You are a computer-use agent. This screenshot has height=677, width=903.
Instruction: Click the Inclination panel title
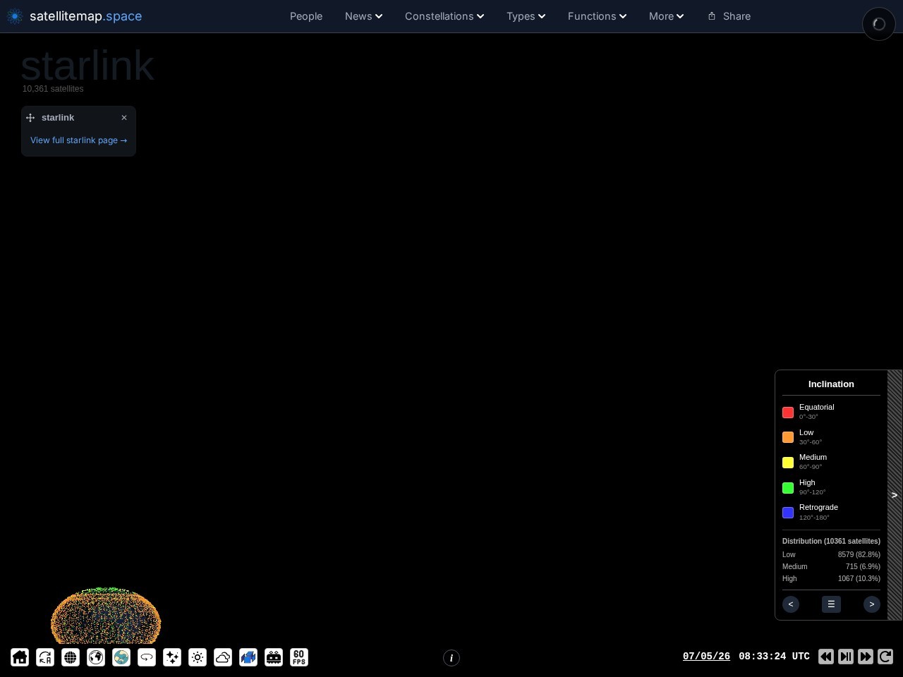[x=831, y=384]
